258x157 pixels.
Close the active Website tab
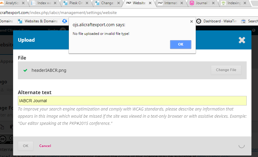click(150, 3)
